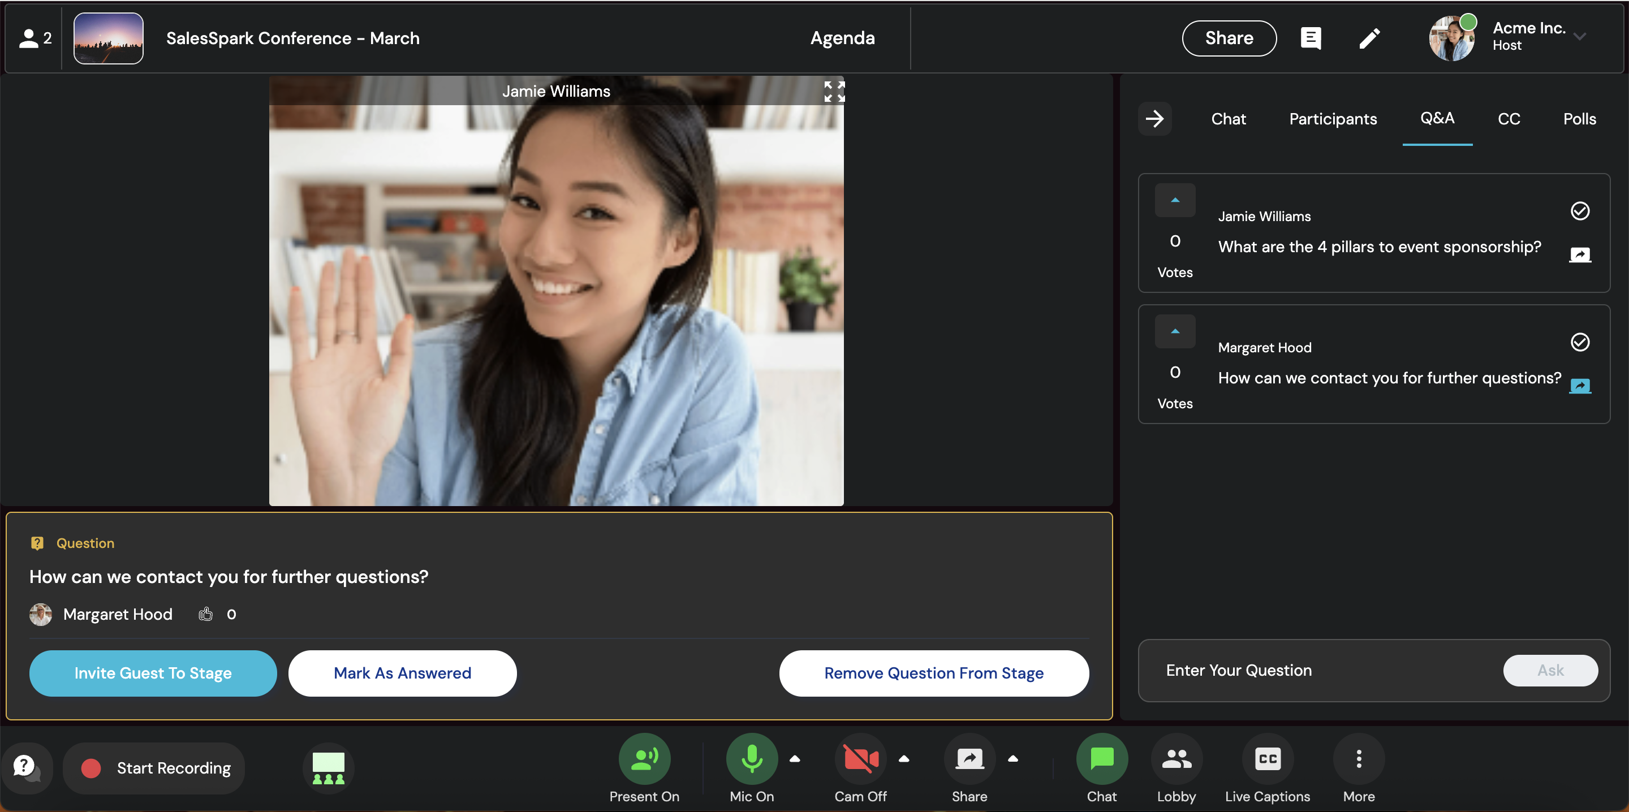
Task: Click the help question mark icon
Action: tap(25, 767)
